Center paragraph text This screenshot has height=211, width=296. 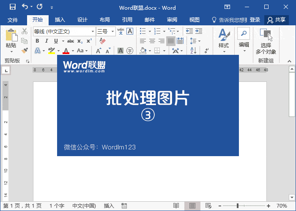click(x=152, y=41)
